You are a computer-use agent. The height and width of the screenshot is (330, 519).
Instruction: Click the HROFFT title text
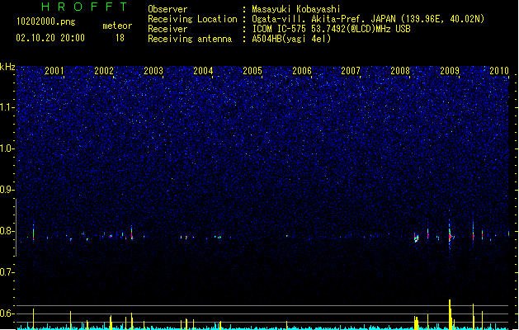point(85,7)
